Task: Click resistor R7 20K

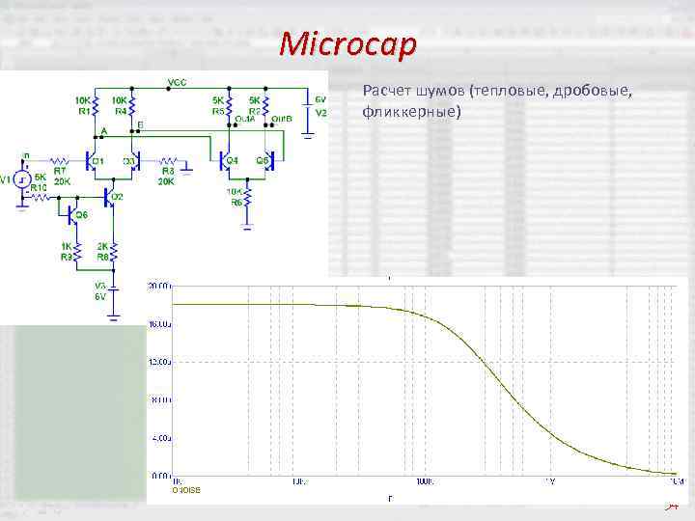Action: (60, 161)
